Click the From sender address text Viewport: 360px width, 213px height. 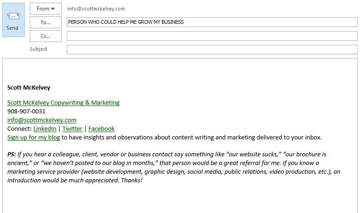[96, 9]
